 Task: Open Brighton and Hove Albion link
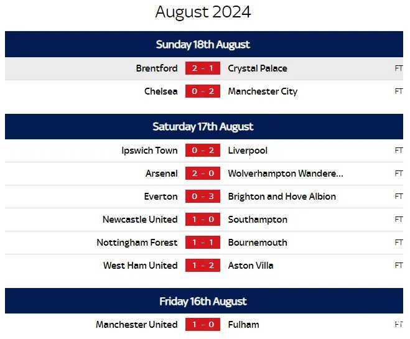(282, 197)
